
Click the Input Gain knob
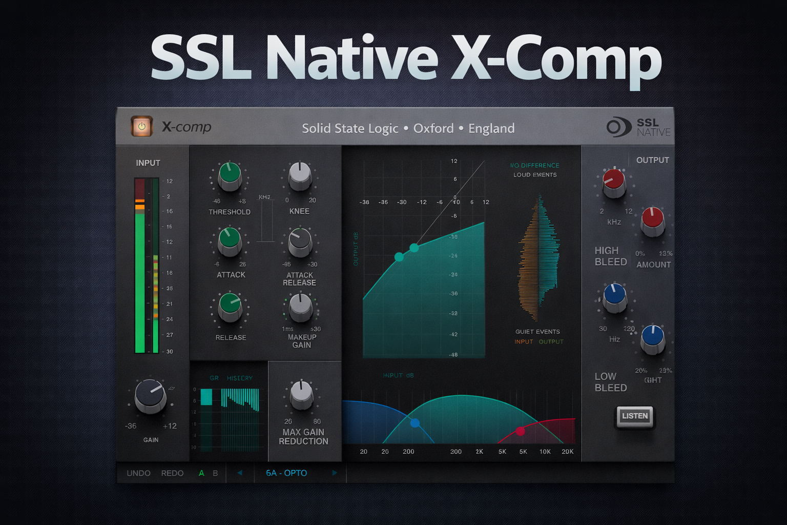coord(150,396)
